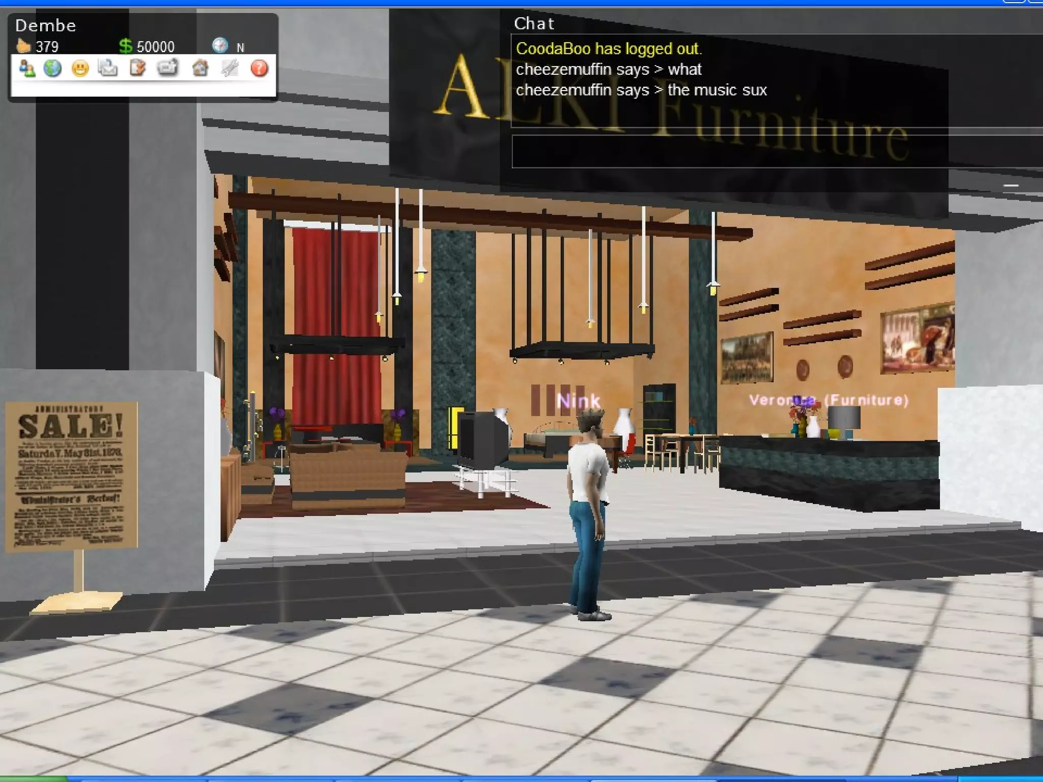
Task: Click the green dollar money icon
Action: [x=125, y=46]
